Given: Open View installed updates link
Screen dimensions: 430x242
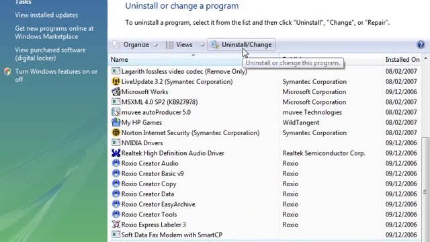Looking at the screenshot, I should (46, 15).
